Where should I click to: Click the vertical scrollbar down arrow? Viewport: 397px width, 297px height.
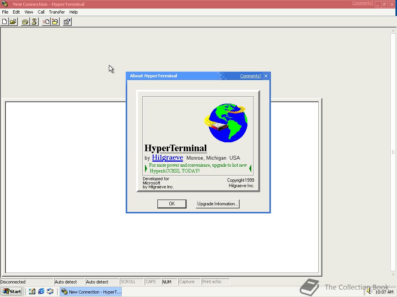click(x=393, y=274)
